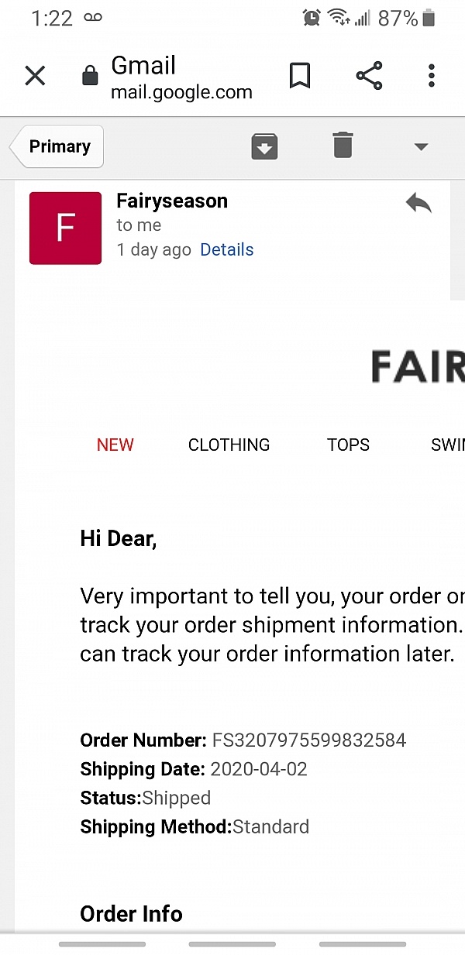Show message Details
465x955 pixels.
coord(227,249)
